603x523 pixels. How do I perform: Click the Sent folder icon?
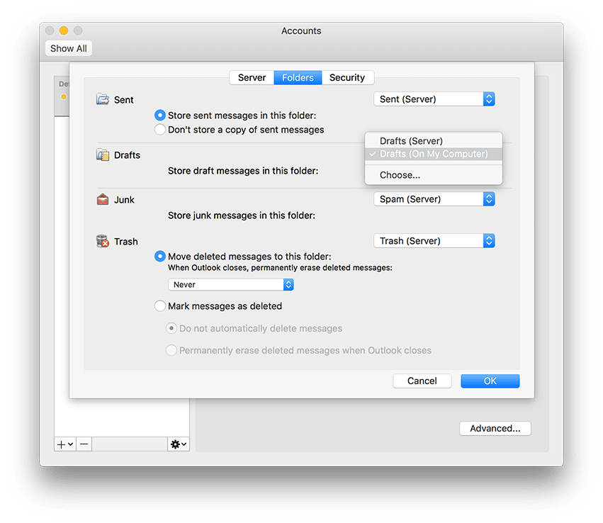pos(101,99)
